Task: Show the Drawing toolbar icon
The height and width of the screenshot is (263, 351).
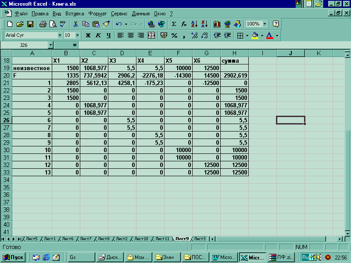Action: (x=237, y=24)
